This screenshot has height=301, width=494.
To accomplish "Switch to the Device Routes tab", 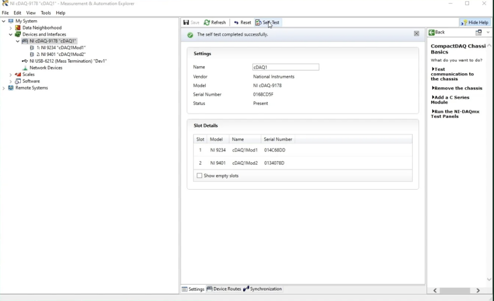I will tap(224, 289).
